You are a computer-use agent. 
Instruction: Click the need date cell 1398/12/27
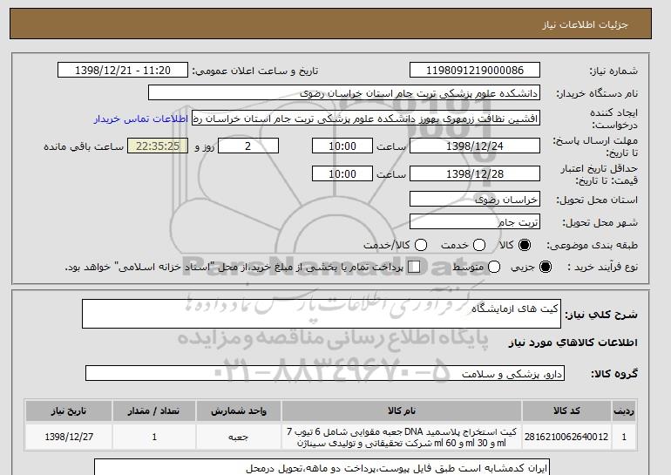[69, 437]
